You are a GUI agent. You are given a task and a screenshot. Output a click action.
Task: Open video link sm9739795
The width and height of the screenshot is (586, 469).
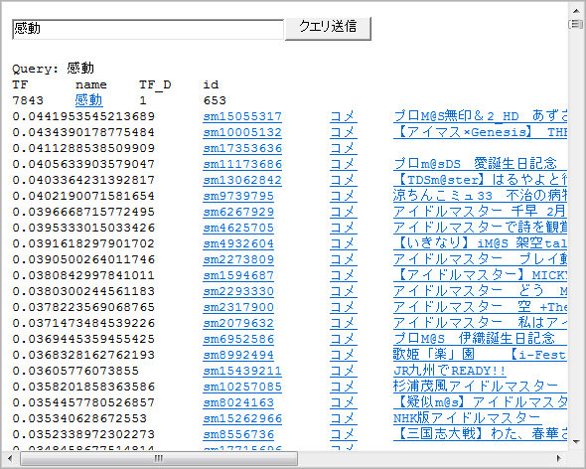238,196
